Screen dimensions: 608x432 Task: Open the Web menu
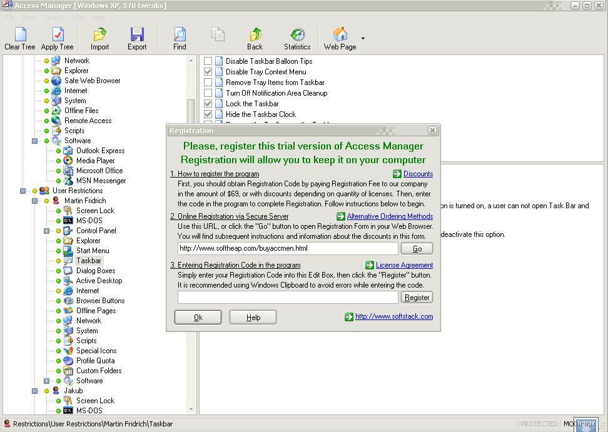click(78, 18)
